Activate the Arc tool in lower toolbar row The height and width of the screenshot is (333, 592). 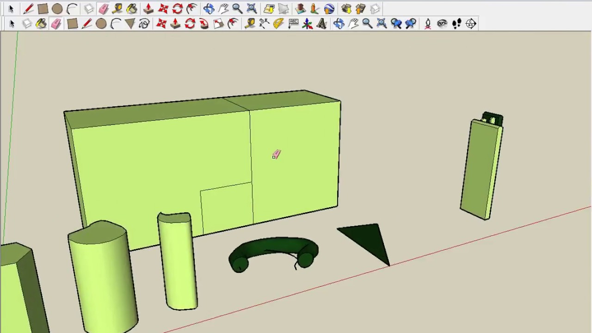tap(115, 24)
